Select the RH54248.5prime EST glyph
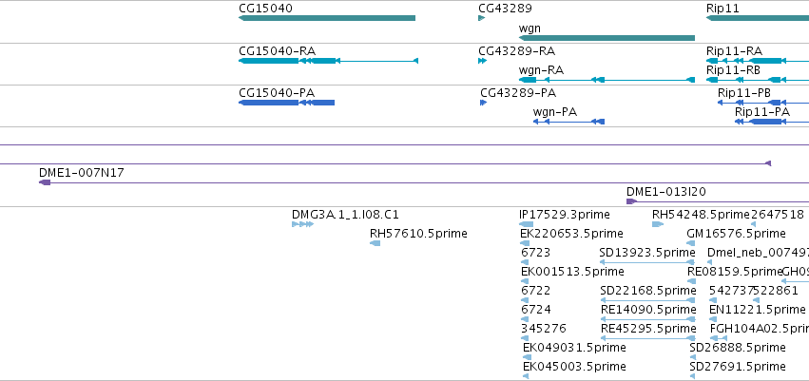The width and height of the screenshot is (809, 381). [x=658, y=224]
